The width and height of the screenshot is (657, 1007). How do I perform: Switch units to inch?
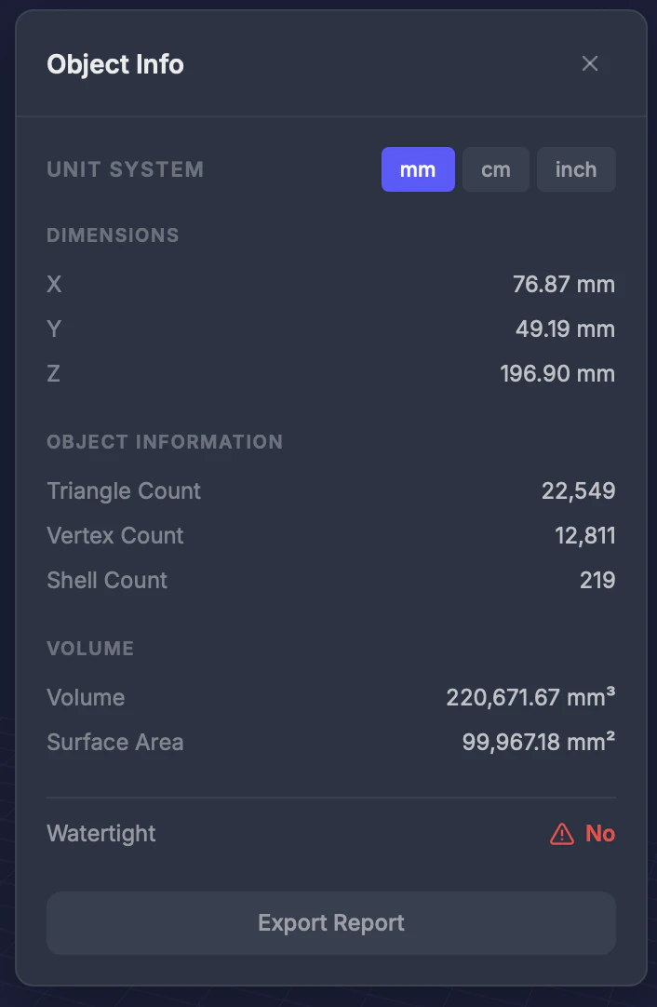click(x=576, y=169)
